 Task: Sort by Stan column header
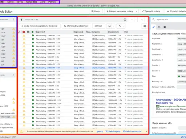tap(126, 32)
